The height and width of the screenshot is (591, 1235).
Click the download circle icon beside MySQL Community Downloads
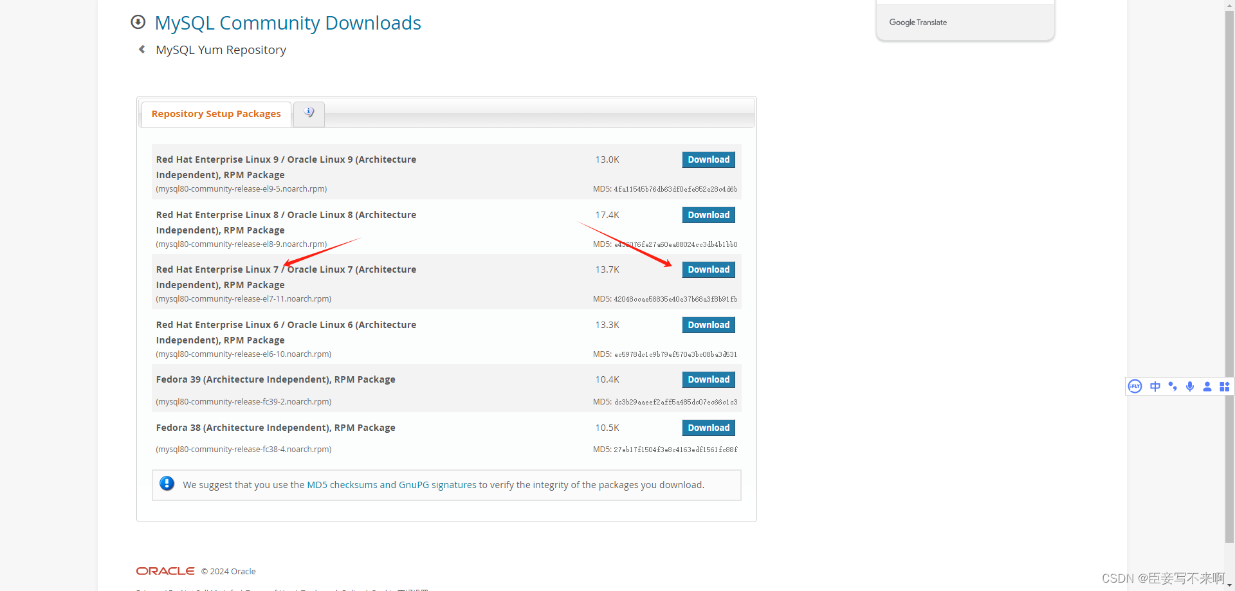138,23
